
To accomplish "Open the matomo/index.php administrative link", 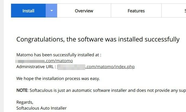I will [110, 66].
